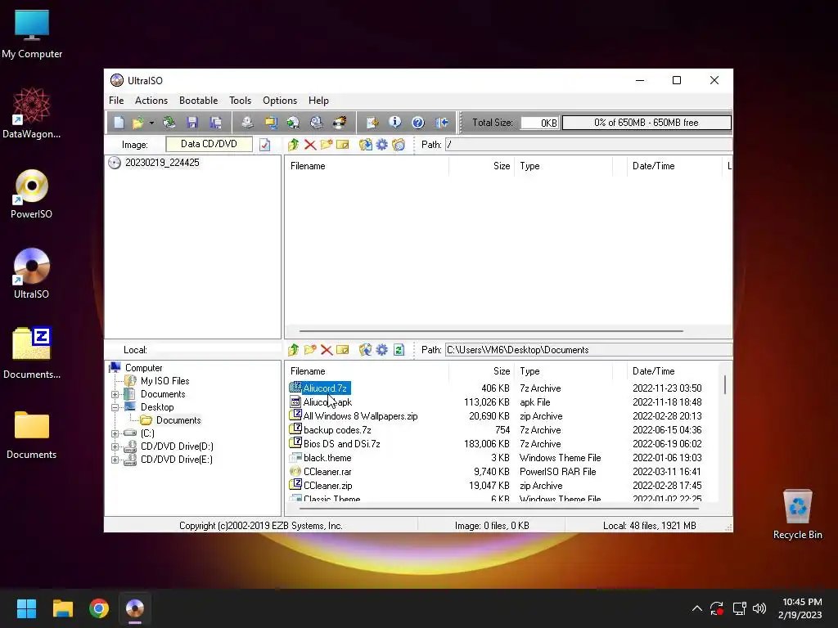Screen dimensions: 838x628
Task: Click the green Up arrow in Local toolbar
Action: click(294, 350)
